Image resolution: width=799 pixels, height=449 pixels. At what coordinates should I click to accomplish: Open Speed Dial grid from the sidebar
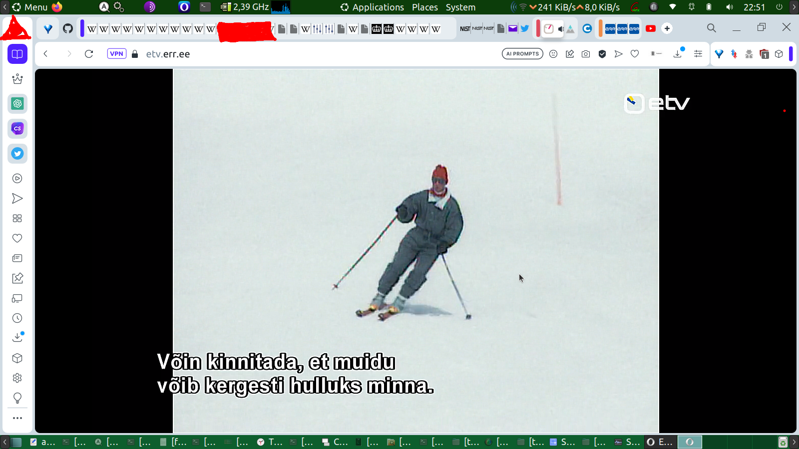(17, 219)
